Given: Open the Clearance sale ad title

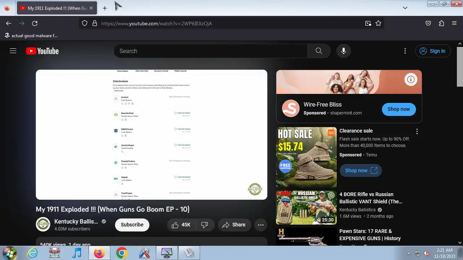Looking at the screenshot, I should pyautogui.click(x=356, y=131).
